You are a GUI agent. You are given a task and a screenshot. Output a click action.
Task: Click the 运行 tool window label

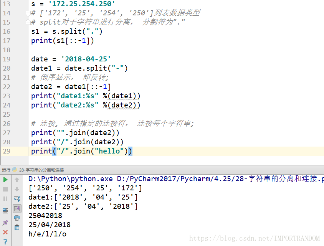click(6, 170)
